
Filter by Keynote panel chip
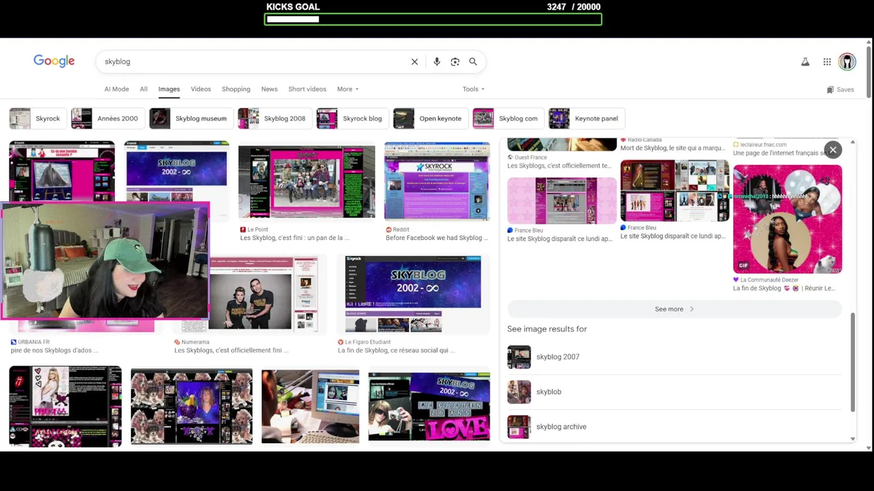(x=587, y=119)
